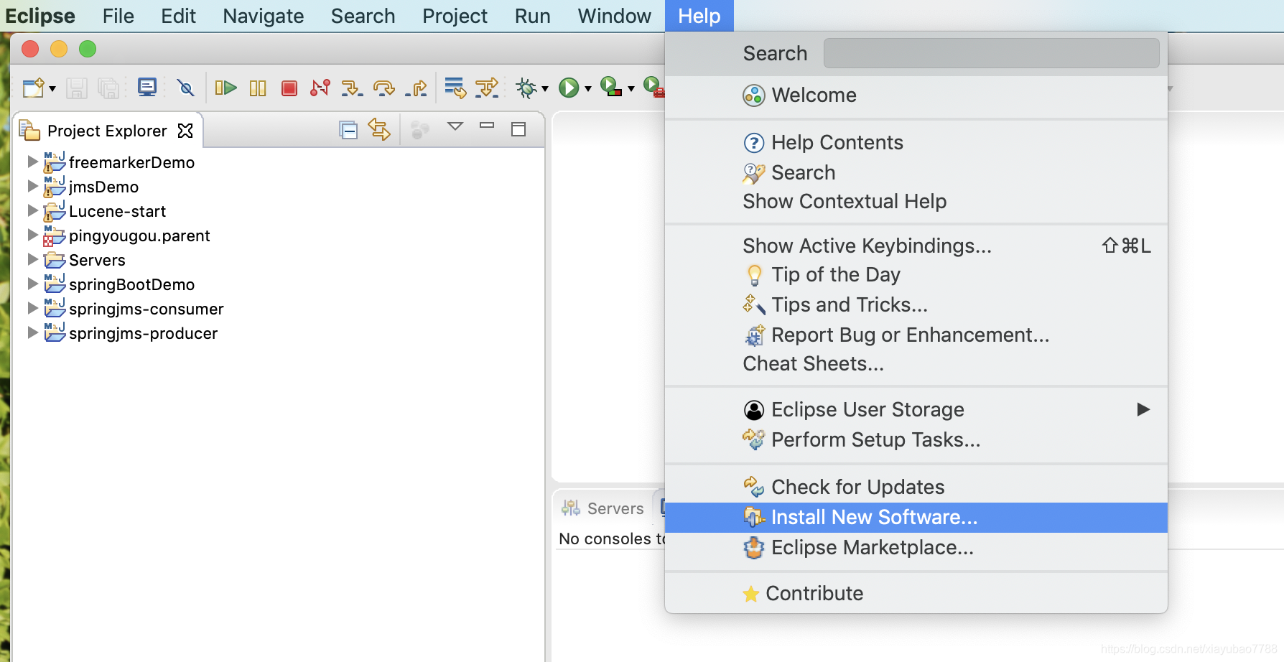The width and height of the screenshot is (1284, 662).
Task: Open the Navigate menu
Action: tap(264, 16)
